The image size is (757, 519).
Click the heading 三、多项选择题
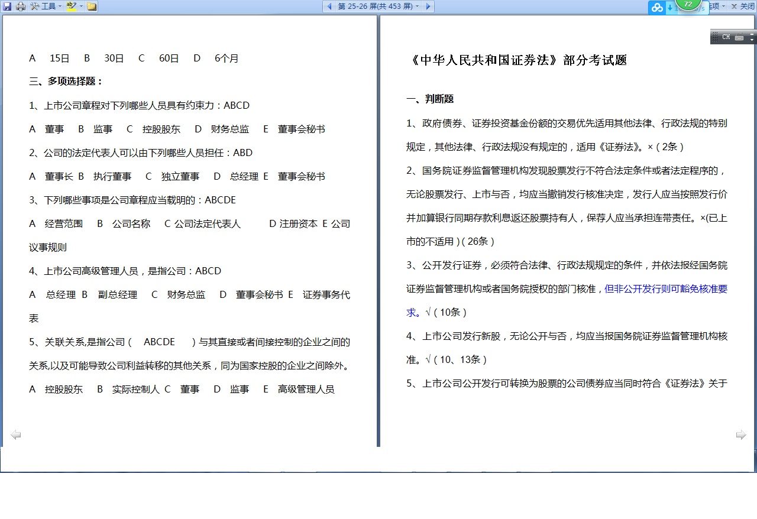[66, 82]
